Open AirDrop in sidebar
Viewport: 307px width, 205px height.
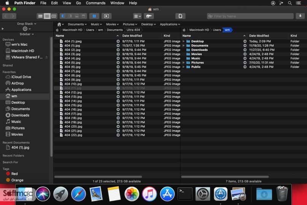17,83
